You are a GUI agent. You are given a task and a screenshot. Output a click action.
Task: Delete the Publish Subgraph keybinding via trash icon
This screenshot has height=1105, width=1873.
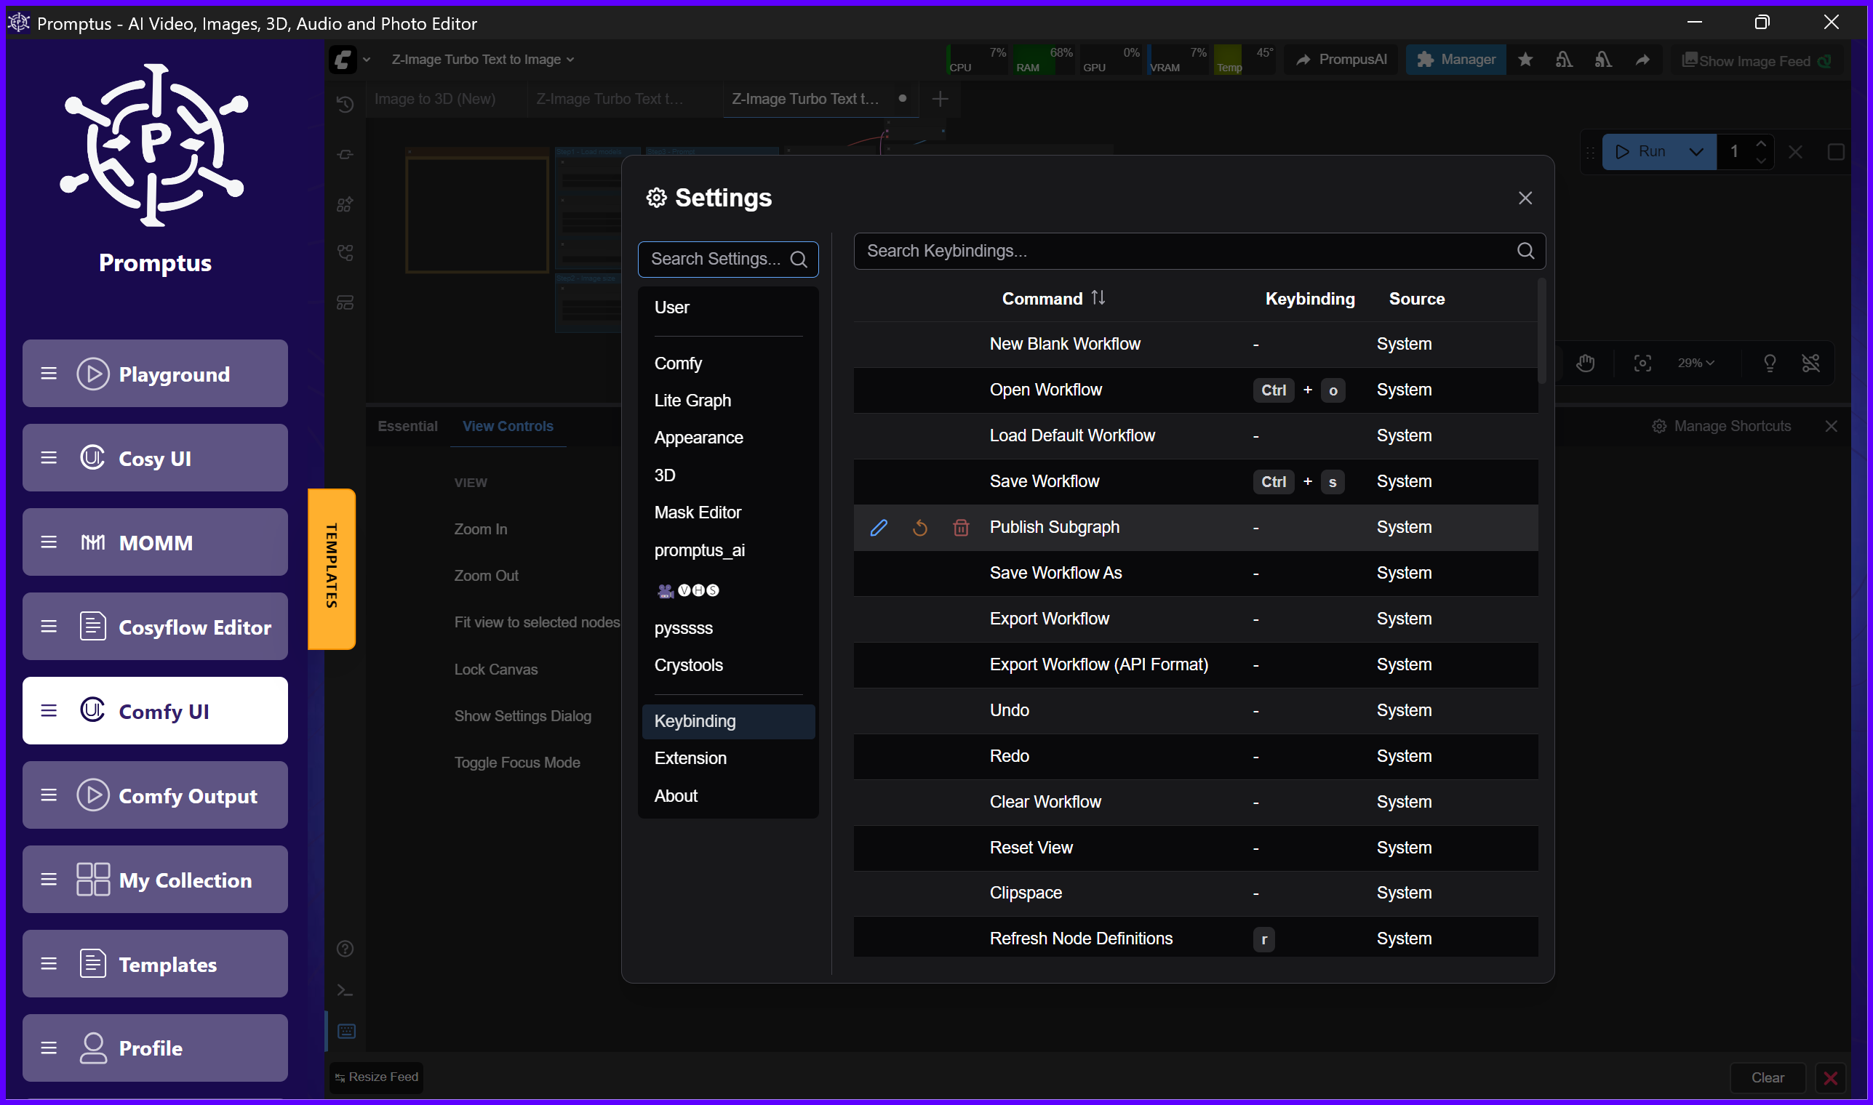pyautogui.click(x=961, y=527)
